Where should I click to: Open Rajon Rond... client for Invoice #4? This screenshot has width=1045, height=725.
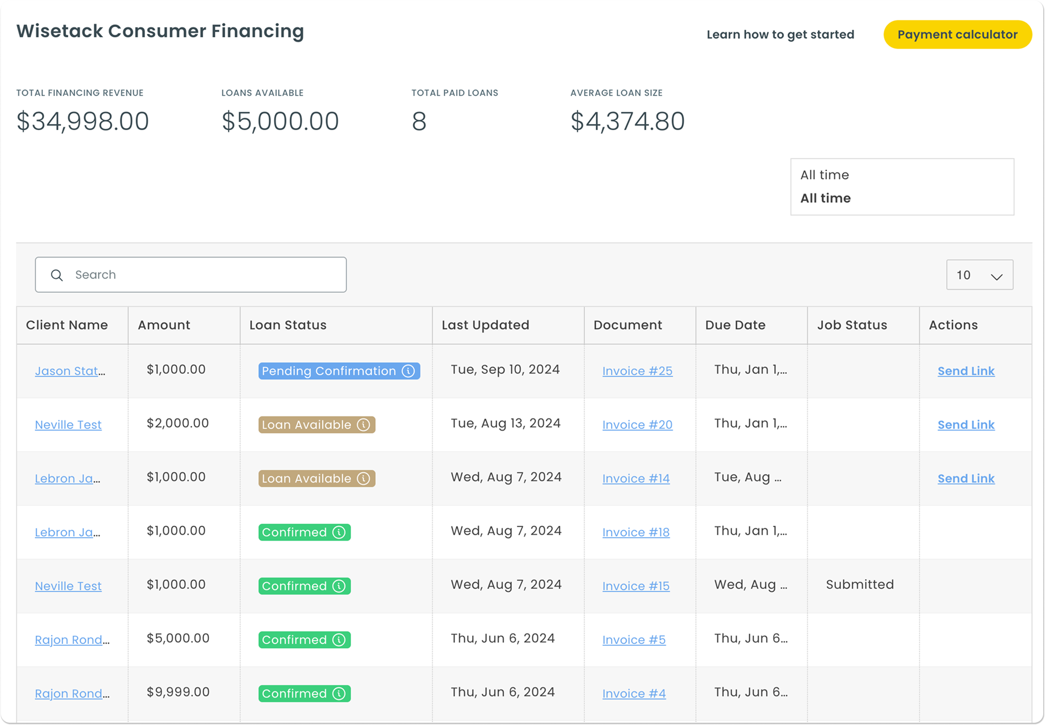pos(72,693)
